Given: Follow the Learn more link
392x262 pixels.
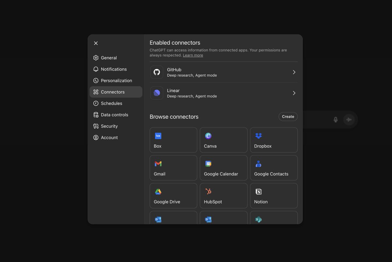Looking at the screenshot, I should [193, 55].
